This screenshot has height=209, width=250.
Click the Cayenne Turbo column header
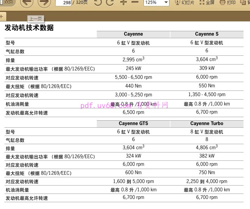(x=207, y=123)
